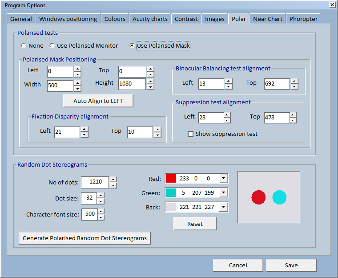Go to the Colours tab

(x=115, y=19)
